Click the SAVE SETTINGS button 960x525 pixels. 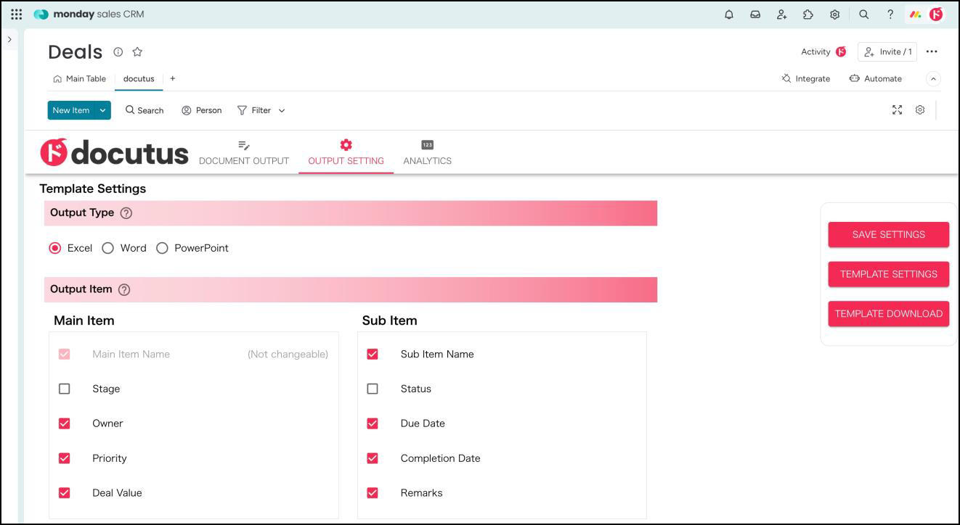[888, 235]
